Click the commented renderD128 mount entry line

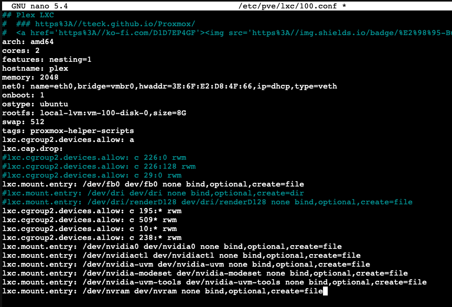(207, 202)
